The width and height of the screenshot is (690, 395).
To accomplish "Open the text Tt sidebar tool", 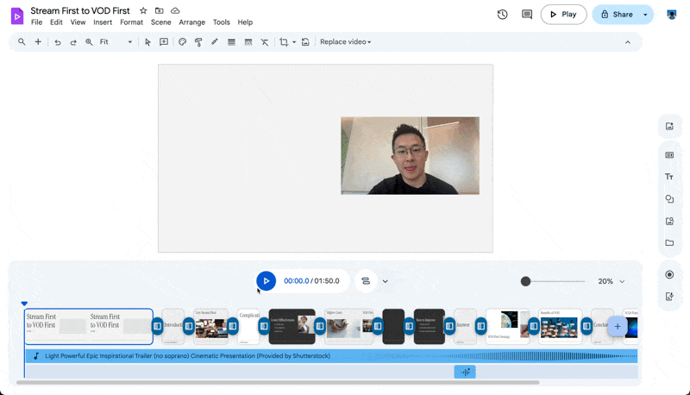I will (669, 177).
